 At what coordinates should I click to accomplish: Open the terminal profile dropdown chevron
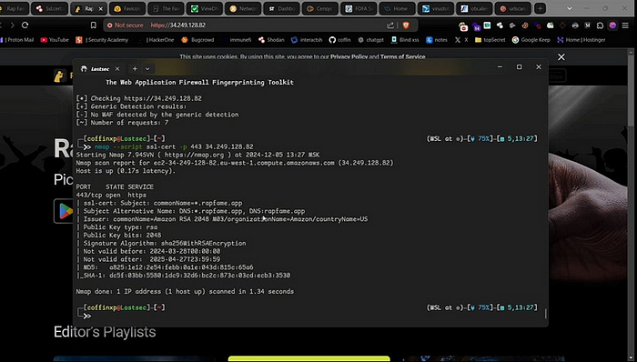tap(147, 69)
